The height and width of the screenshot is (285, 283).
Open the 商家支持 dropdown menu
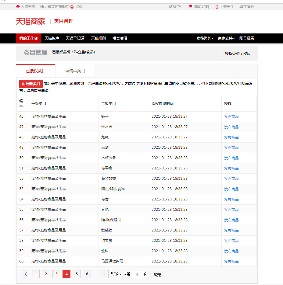[226, 38]
